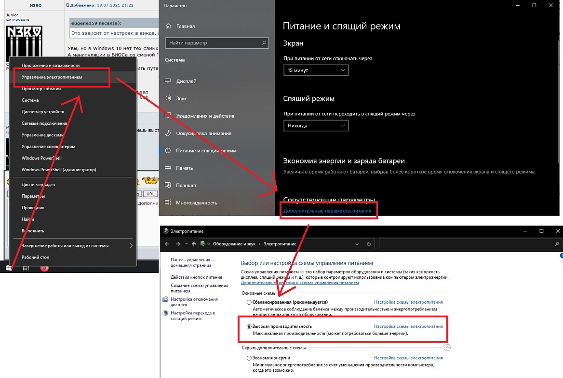Click the Многозадачность icon
The width and height of the screenshot is (563, 378).
pos(168,202)
